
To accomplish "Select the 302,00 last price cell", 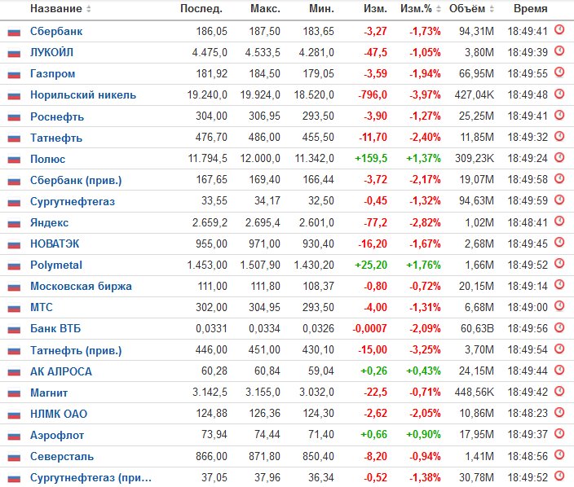I will (x=212, y=307).
